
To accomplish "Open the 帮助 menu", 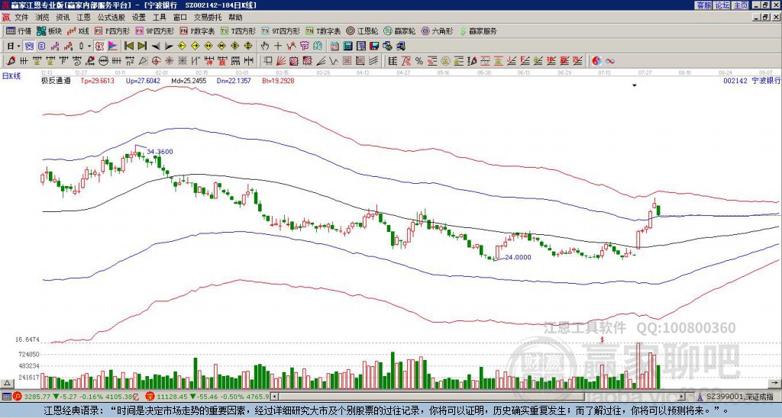I will [235, 18].
